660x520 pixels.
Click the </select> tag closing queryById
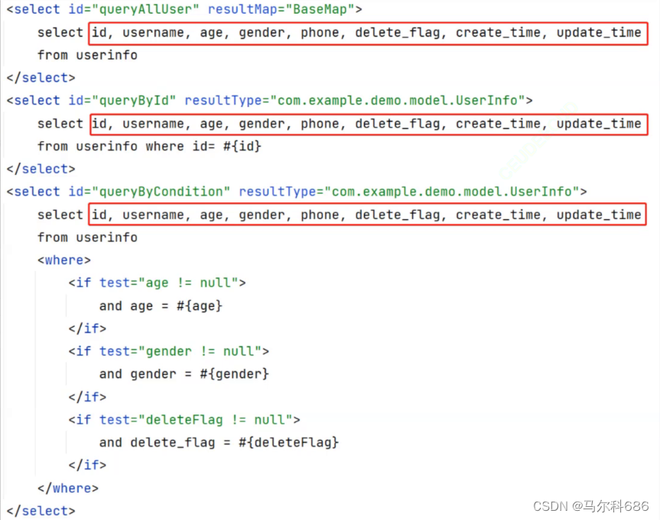point(41,169)
